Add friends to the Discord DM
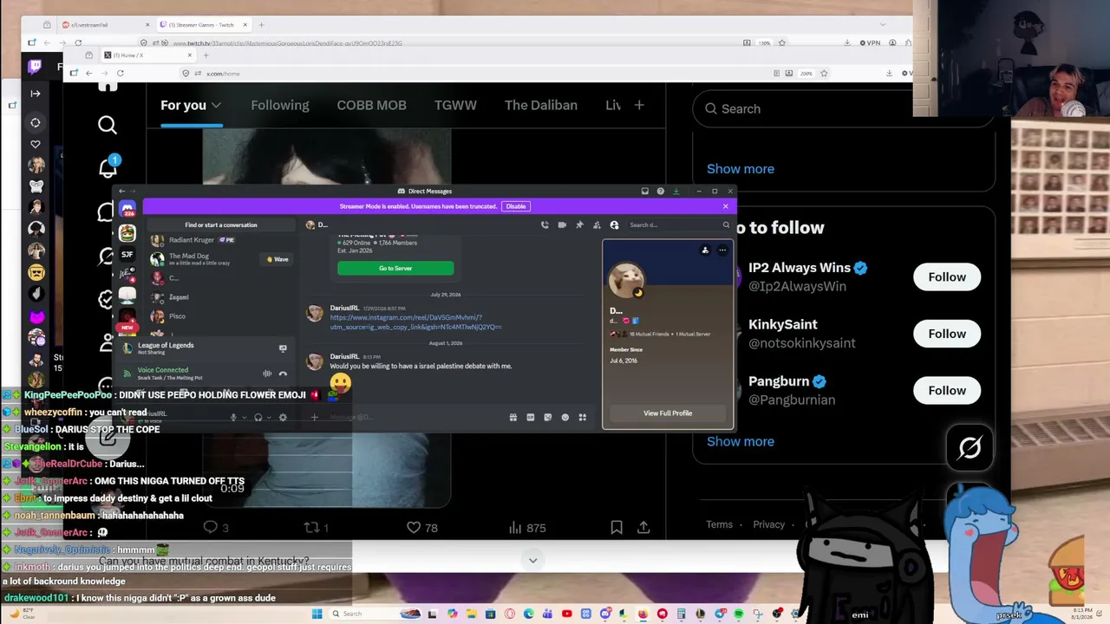Viewport: 1110px width, 624px height. coord(597,224)
